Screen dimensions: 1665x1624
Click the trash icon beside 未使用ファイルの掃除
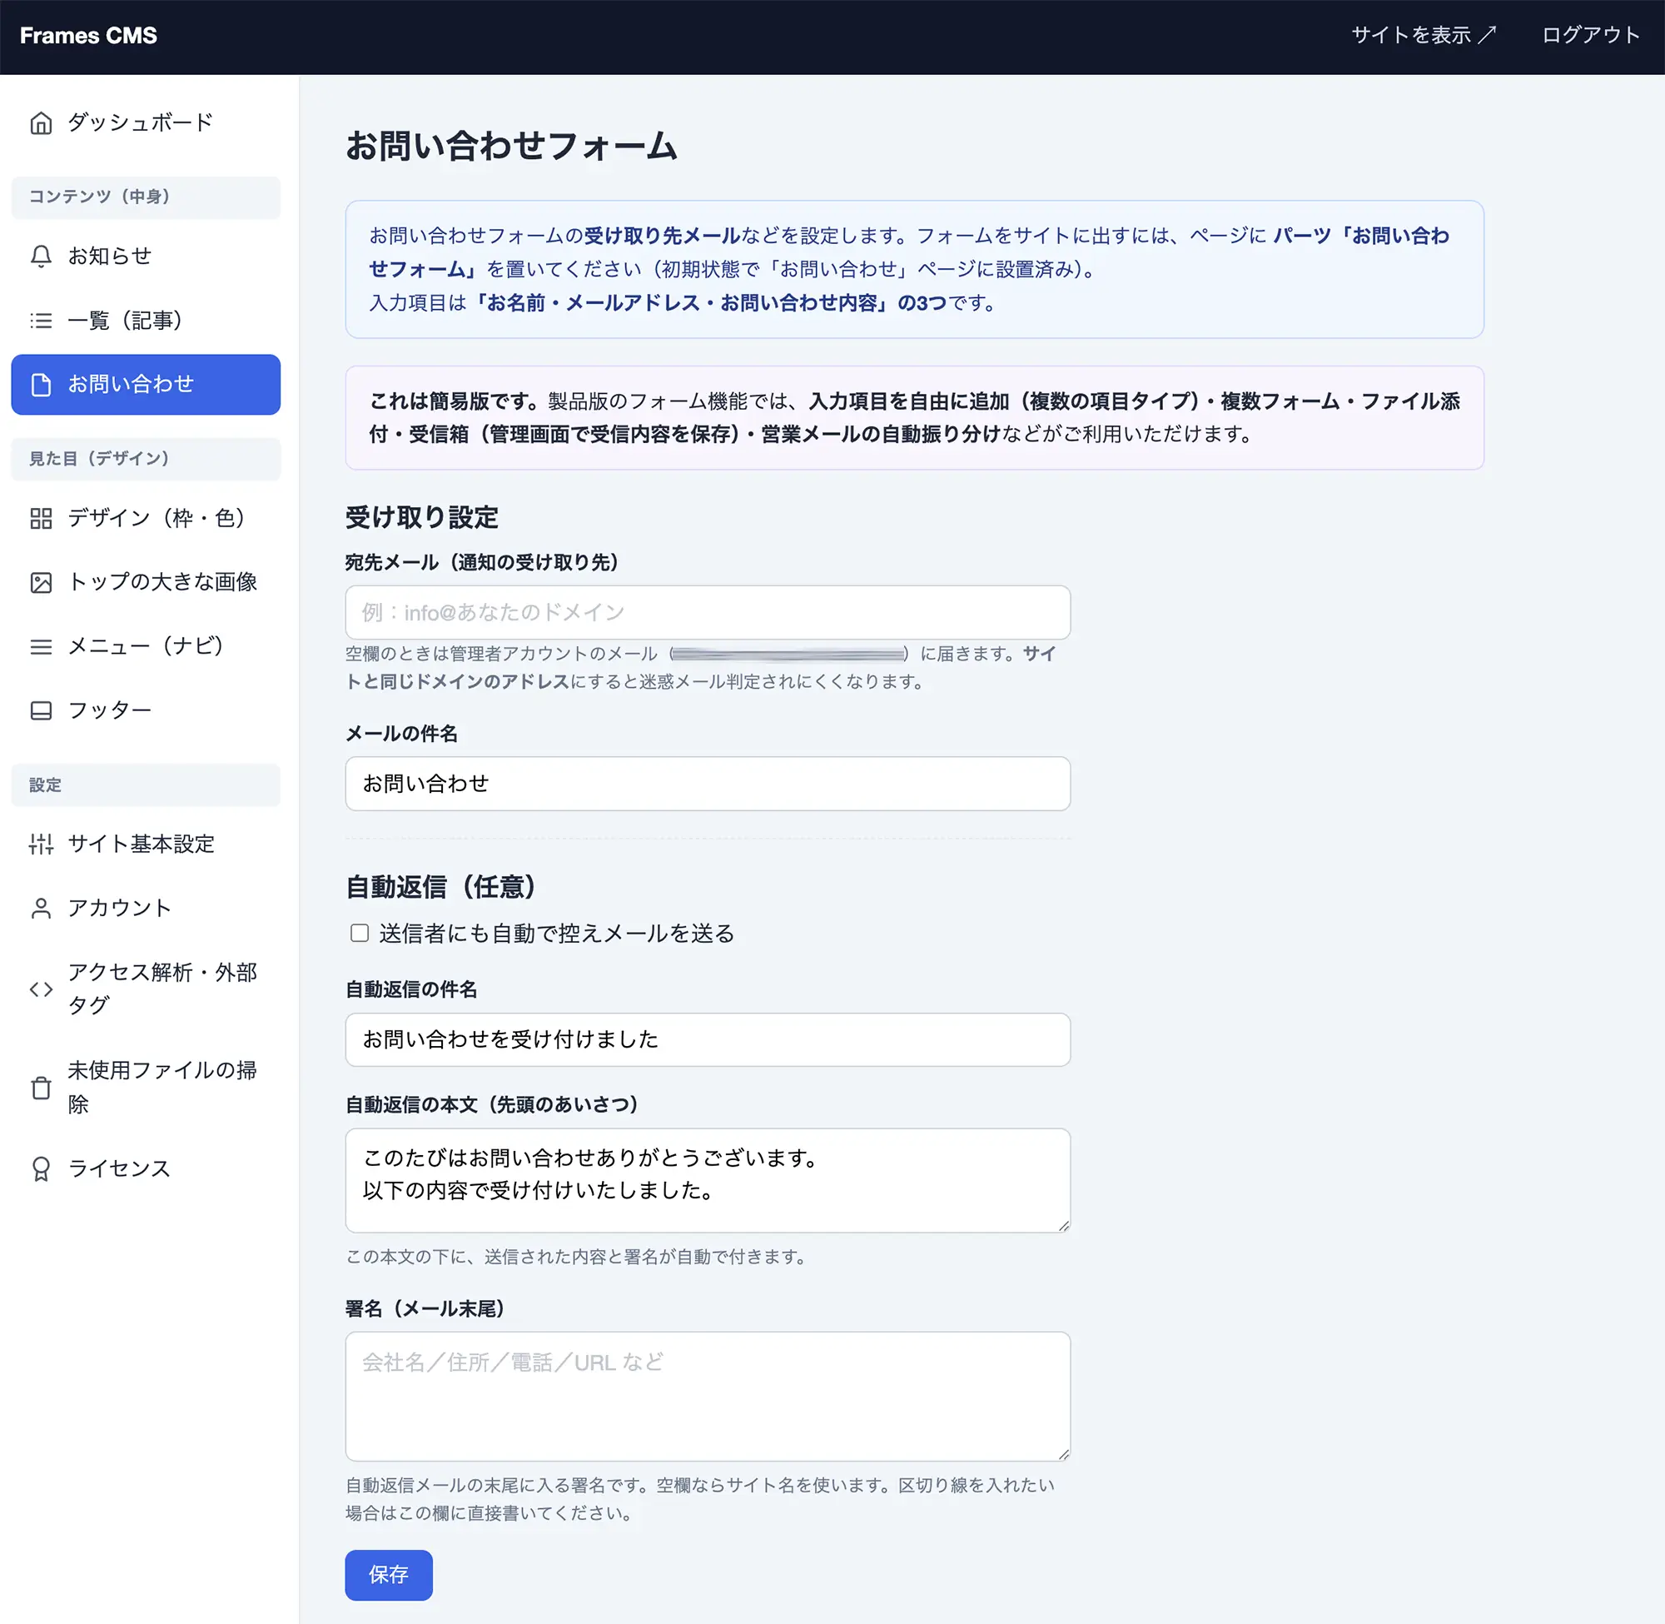pos(41,1088)
